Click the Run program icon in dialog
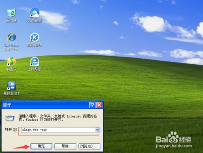Image resolution: width=203 pixels, height=153 pixels. point(10,118)
